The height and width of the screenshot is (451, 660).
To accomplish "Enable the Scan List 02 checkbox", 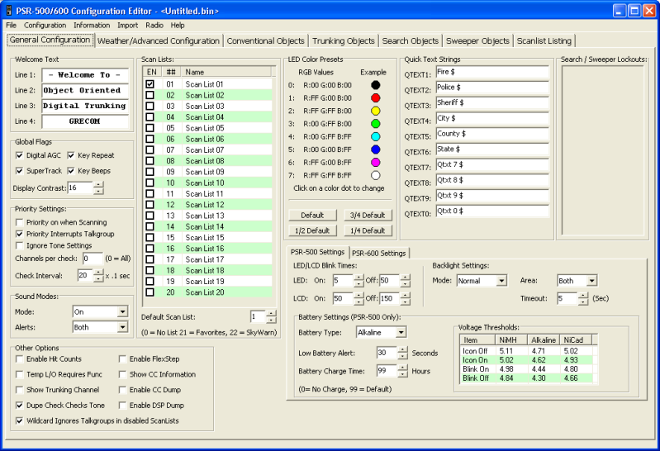I will click(x=150, y=95).
